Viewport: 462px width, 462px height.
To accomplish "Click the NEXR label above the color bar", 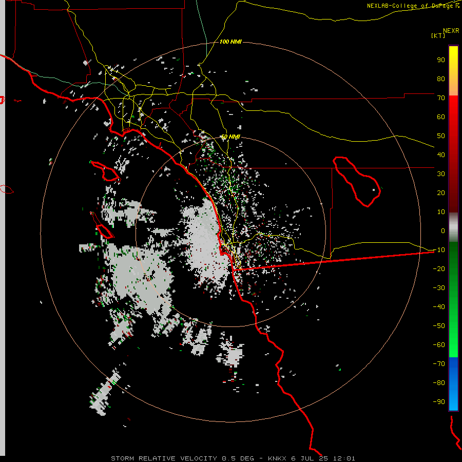I will 451,31.
